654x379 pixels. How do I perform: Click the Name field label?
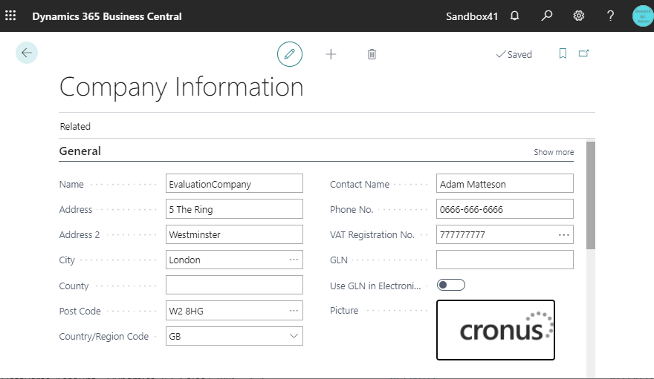coord(71,184)
